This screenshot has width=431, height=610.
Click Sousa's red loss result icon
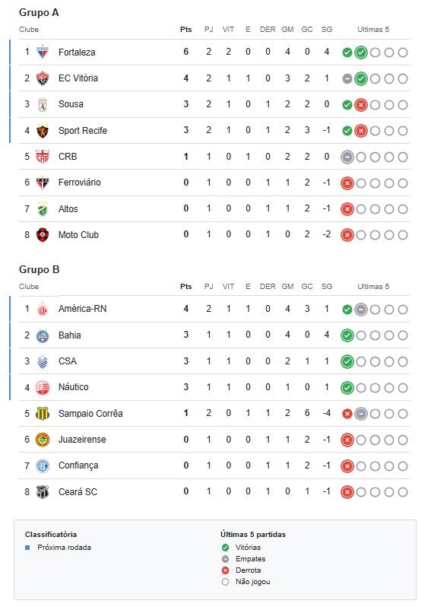point(361,105)
